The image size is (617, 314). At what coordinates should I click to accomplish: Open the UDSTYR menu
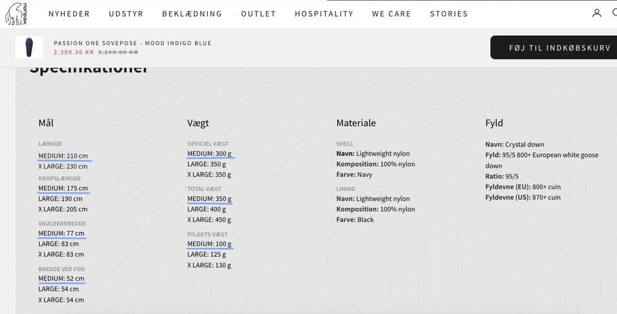pos(126,13)
